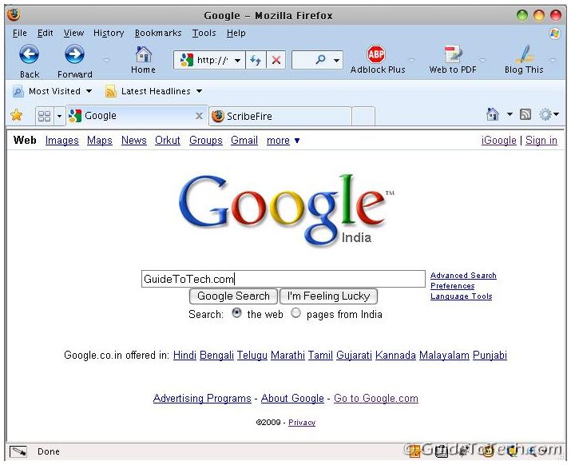Viewport: 571px width, 465px height.
Task: Open the Orkut link
Action: point(168,141)
